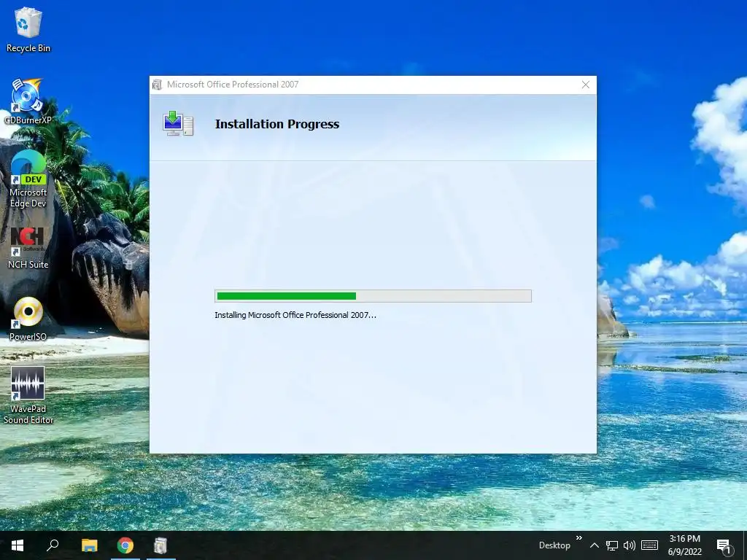Select the NCH Suite desktop shortcut
This screenshot has height=560, width=747.
tap(28, 248)
